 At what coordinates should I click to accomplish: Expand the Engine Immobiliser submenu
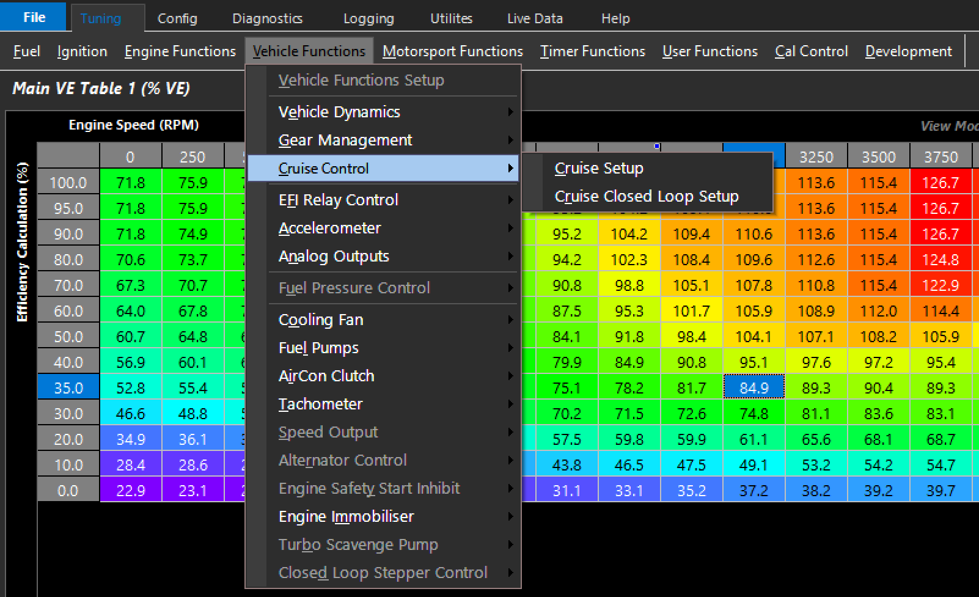tap(383, 516)
